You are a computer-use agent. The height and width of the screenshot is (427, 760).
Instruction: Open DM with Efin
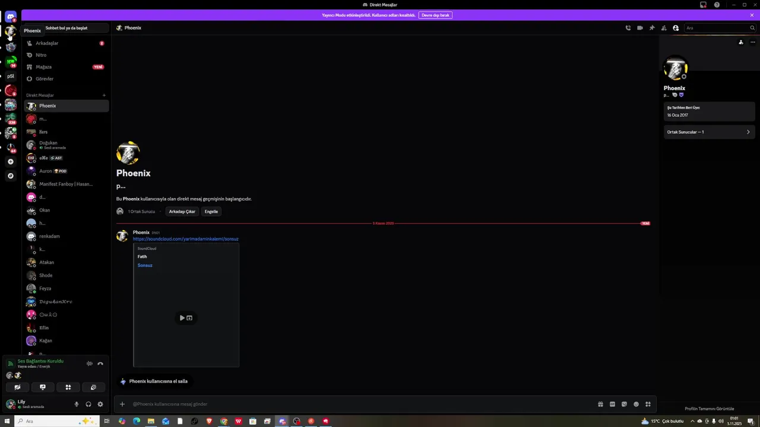point(66,327)
